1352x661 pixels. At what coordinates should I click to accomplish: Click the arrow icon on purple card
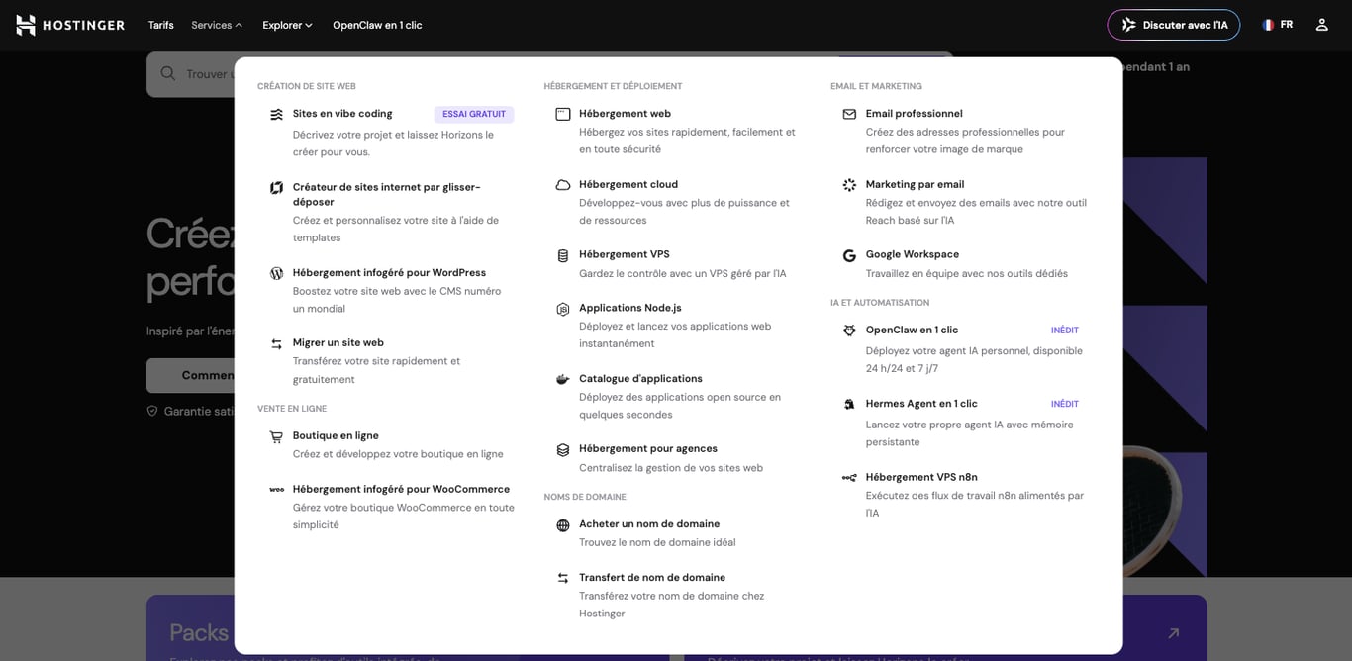(1174, 633)
